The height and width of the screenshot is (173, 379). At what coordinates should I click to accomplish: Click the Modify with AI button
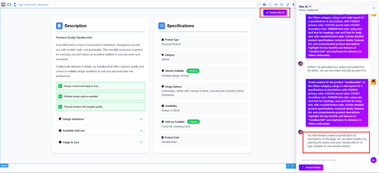tap(276, 13)
